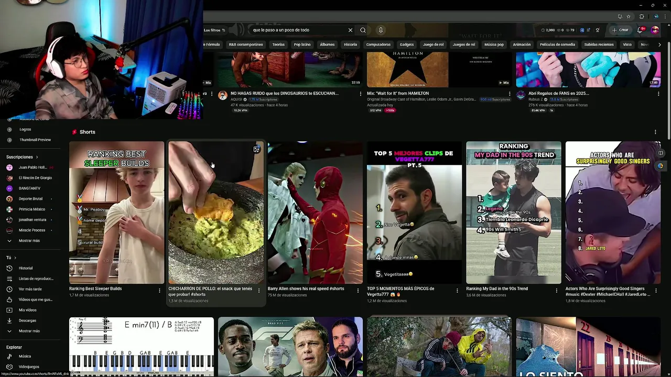Screen dimensions: 671x377
Task: Open options for Barry Allen short
Action: tap(358, 290)
